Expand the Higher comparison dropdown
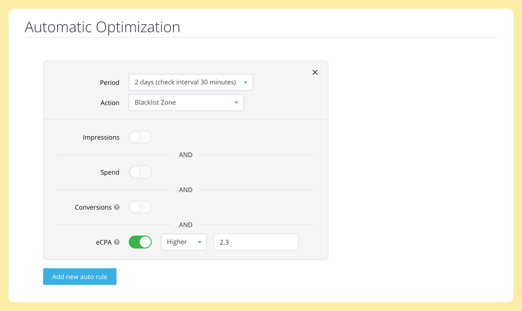522x311 pixels. pyautogui.click(x=184, y=242)
